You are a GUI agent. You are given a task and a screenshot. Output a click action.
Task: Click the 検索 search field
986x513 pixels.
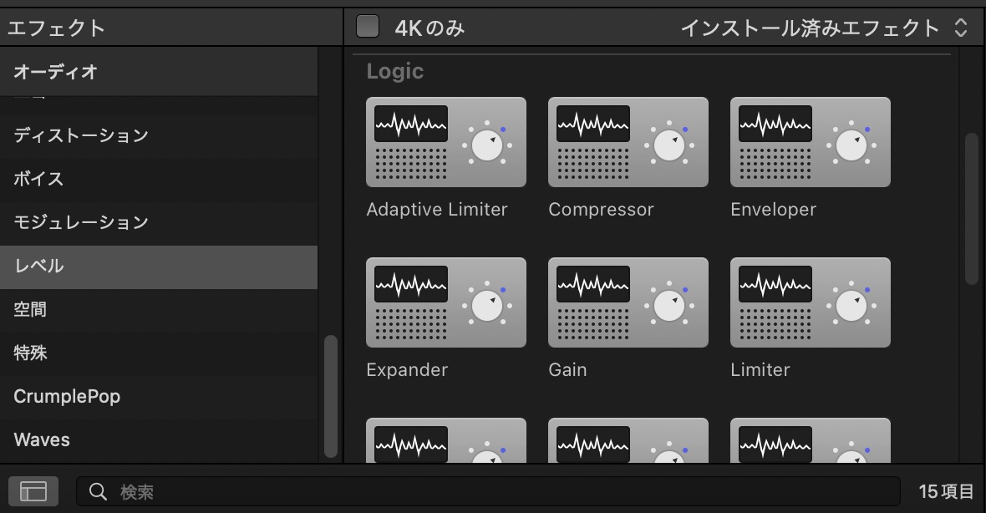pyautogui.click(x=501, y=491)
